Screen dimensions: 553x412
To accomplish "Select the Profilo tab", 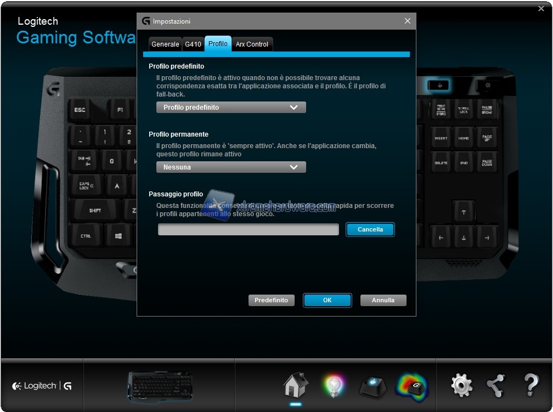I will [x=218, y=44].
